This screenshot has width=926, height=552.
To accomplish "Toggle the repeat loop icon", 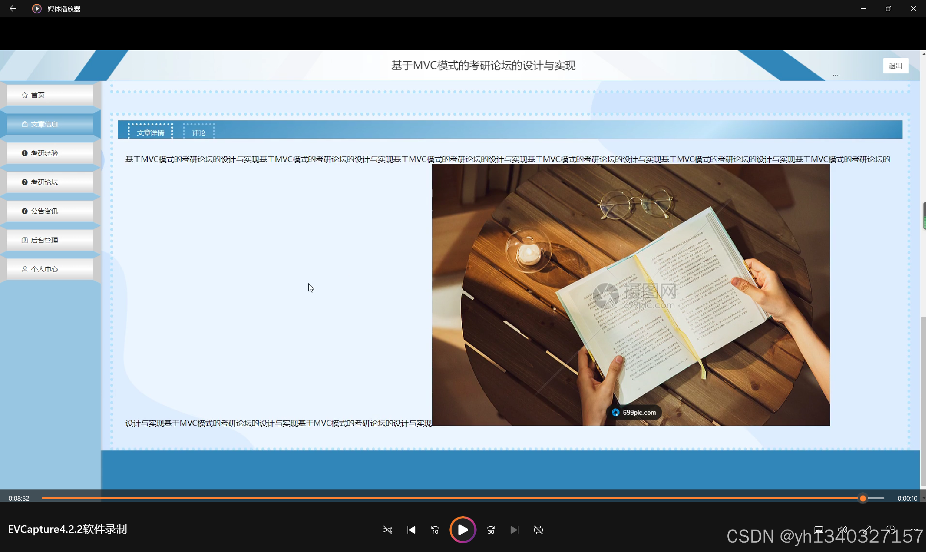I will coord(538,530).
